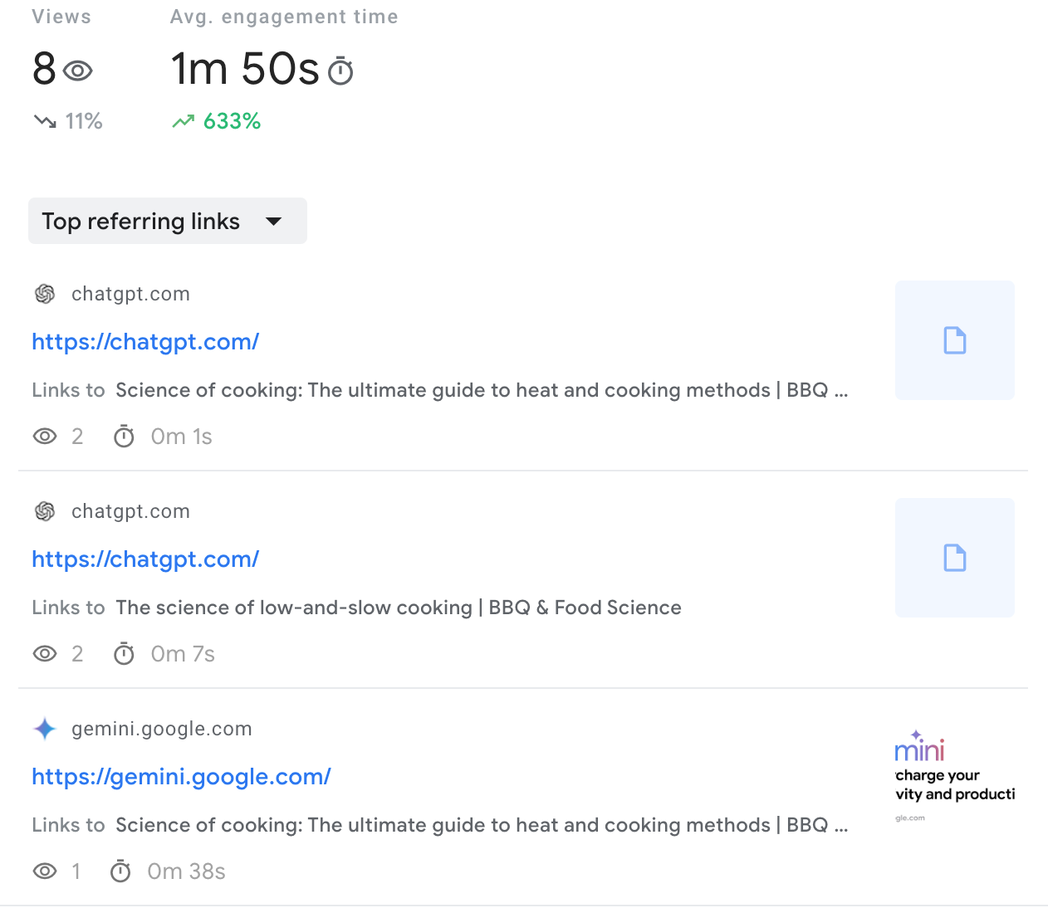Click the 633% engagement change value
The width and height of the screenshot is (1048, 908).
click(233, 122)
